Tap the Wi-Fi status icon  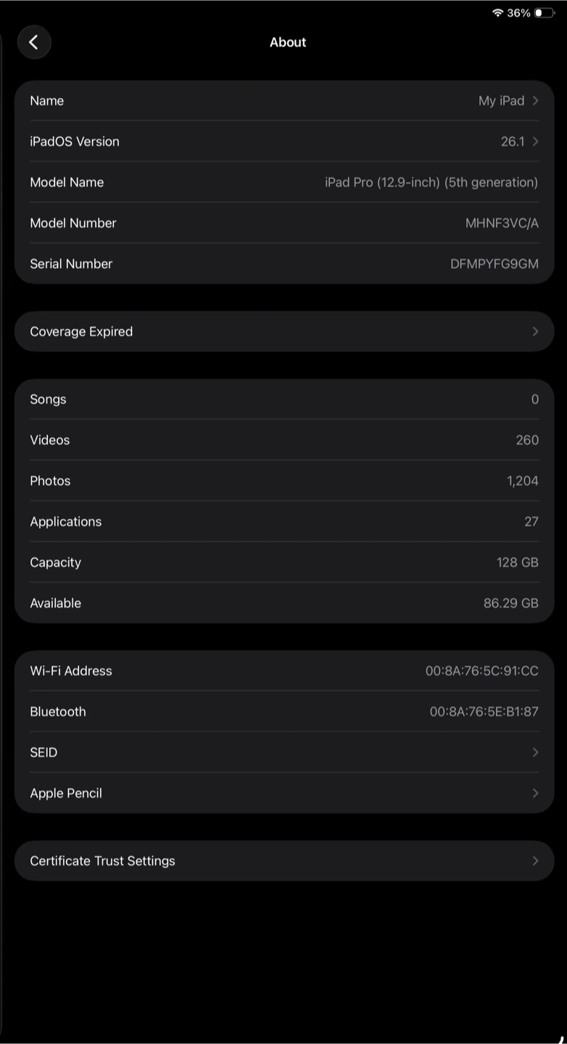pyautogui.click(x=497, y=13)
